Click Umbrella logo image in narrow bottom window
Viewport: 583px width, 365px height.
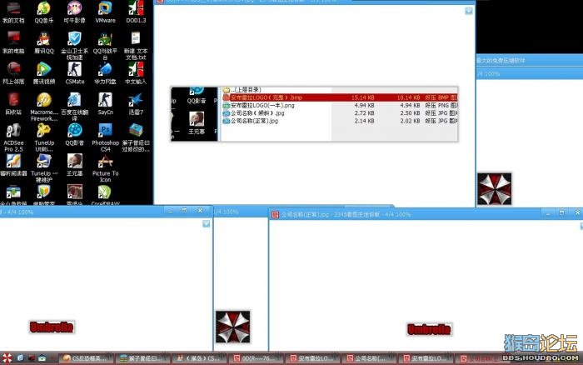click(x=232, y=327)
